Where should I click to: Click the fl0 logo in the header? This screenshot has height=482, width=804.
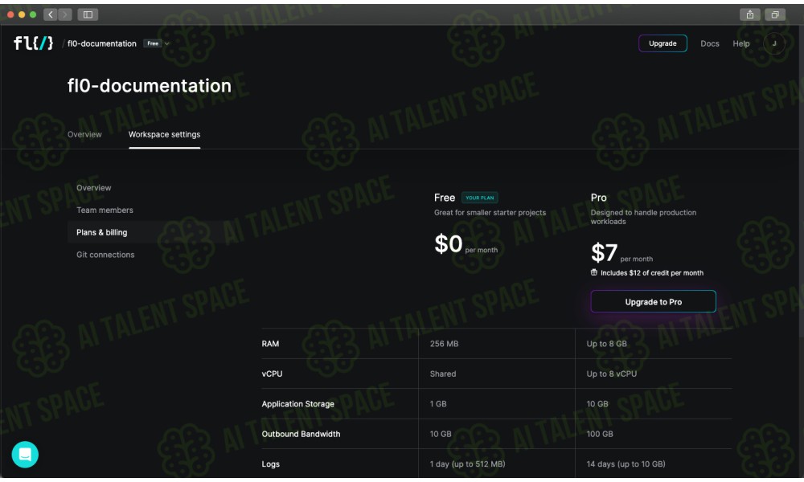pos(33,43)
